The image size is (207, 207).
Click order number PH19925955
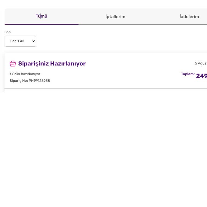[x=39, y=81]
